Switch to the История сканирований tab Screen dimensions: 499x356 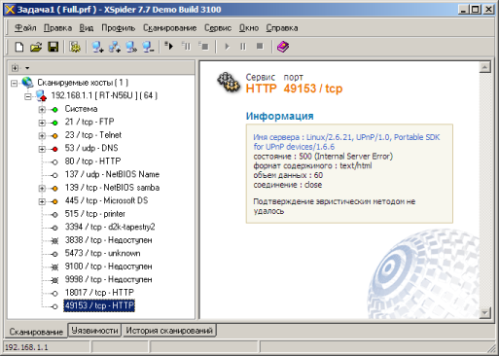[169, 331]
